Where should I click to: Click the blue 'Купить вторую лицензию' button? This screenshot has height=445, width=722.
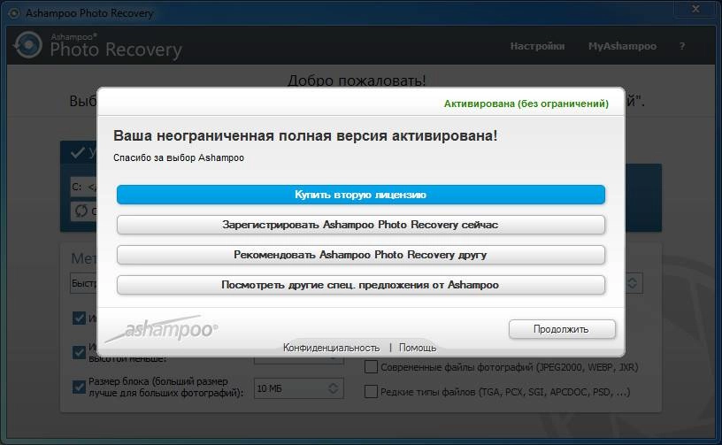point(360,195)
